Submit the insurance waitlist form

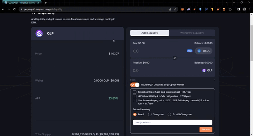pyautogui.click(x=206, y=130)
